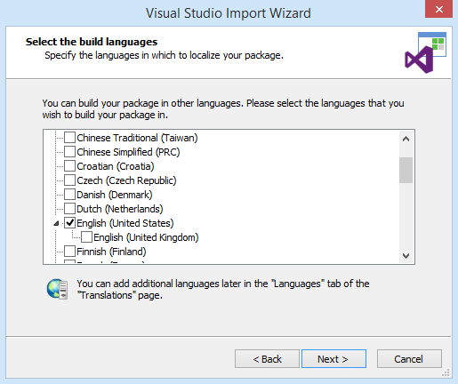Uncheck the English (United States) checkbox
The width and height of the screenshot is (458, 384).
[69, 223]
